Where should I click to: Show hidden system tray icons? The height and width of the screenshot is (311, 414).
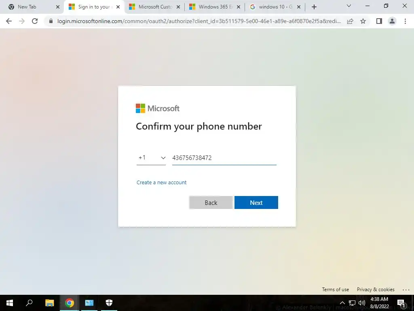(x=342, y=303)
